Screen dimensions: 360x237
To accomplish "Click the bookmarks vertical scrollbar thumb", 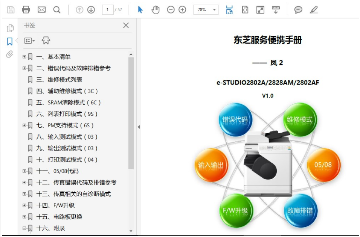I will pos(131,113).
